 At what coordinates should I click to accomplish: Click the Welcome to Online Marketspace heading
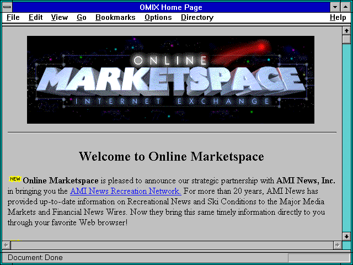click(x=172, y=156)
